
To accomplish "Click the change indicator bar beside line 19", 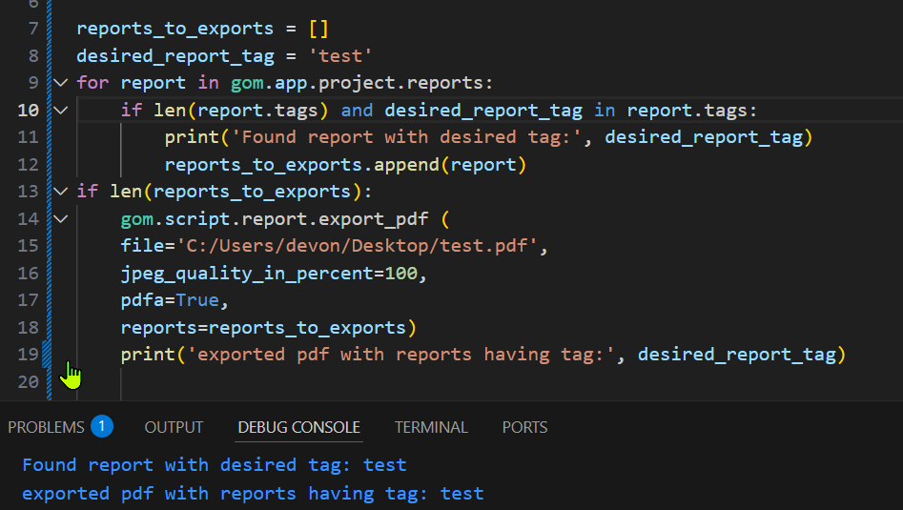I will click(46, 355).
